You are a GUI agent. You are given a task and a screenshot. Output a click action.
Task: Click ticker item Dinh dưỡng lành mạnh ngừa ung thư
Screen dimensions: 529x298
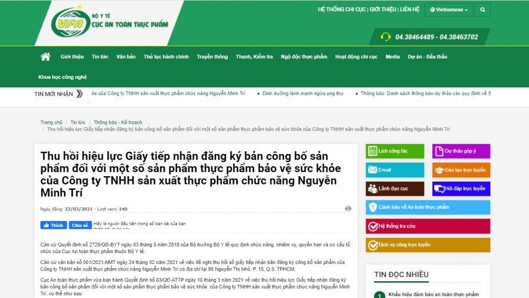pos(302,93)
